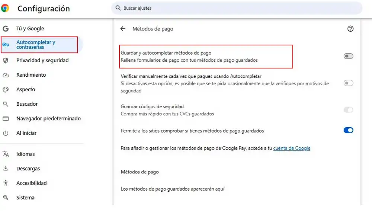The height and width of the screenshot is (211, 372).
Task: Click the shield icon for Privacidad y seguridad
Action: (x=6, y=61)
